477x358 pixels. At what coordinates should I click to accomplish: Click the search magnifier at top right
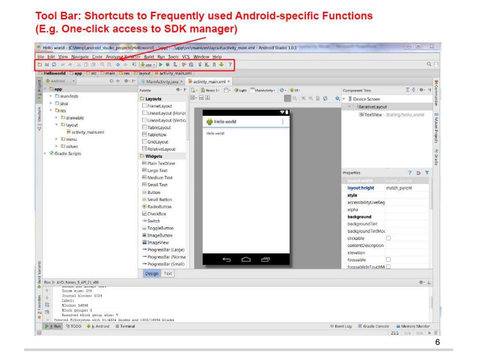(429, 64)
